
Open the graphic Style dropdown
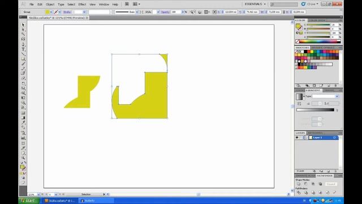coord(158,12)
